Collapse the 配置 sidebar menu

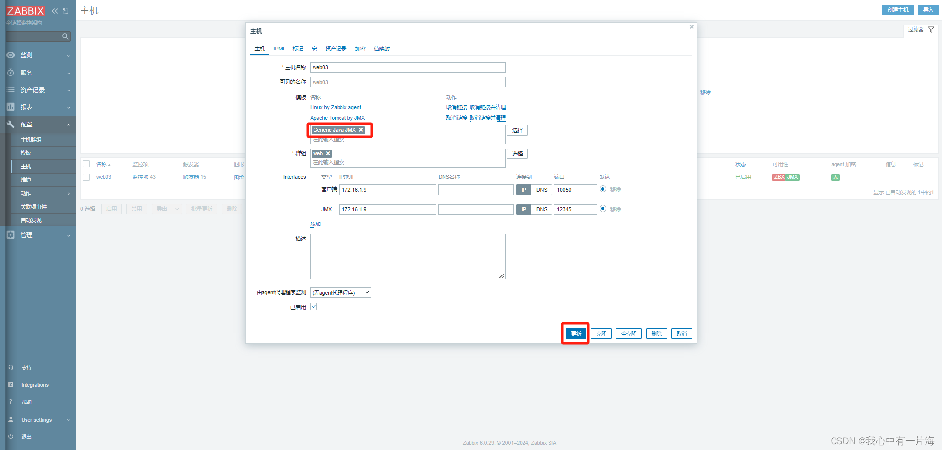(69, 125)
